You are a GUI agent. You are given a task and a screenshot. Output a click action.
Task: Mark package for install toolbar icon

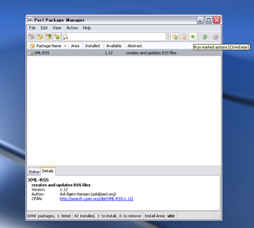pos(175,37)
